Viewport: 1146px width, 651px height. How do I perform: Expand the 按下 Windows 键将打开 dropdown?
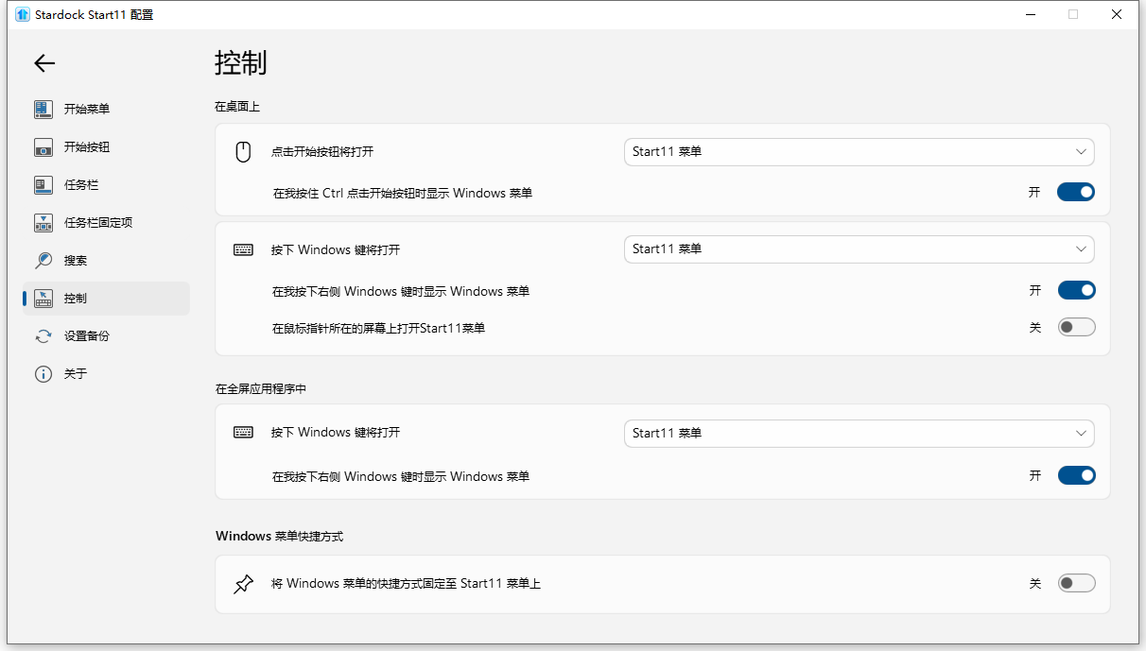859,248
